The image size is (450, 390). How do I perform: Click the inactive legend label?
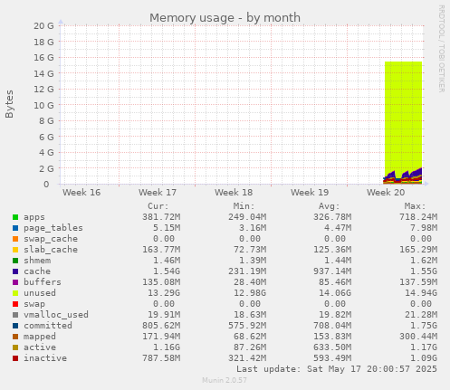pyautogui.click(x=45, y=358)
